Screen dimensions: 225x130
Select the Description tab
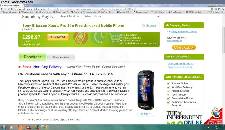coord(33,57)
